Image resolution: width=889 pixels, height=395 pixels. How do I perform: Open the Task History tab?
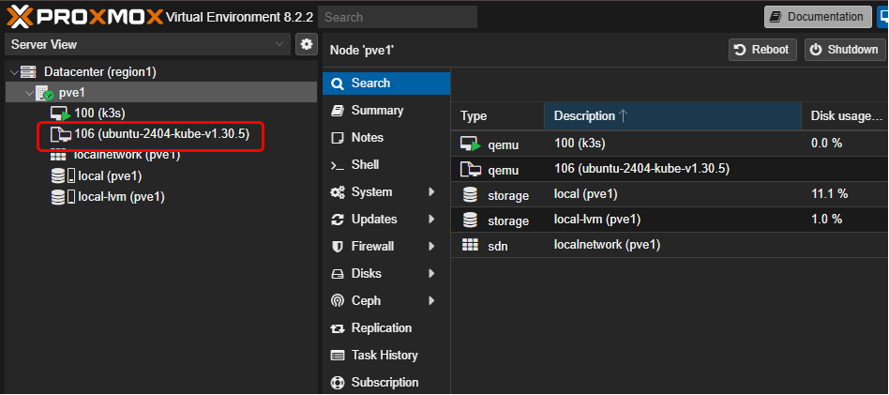[x=386, y=356]
